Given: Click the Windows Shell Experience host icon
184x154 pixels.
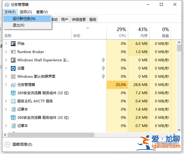Looking at the screenshot, I should (x=13, y=60).
